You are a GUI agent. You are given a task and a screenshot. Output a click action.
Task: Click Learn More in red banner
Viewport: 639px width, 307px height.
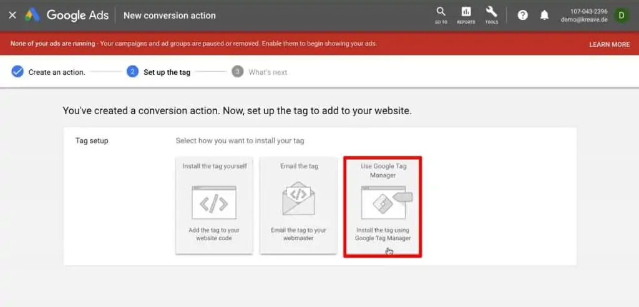point(609,44)
